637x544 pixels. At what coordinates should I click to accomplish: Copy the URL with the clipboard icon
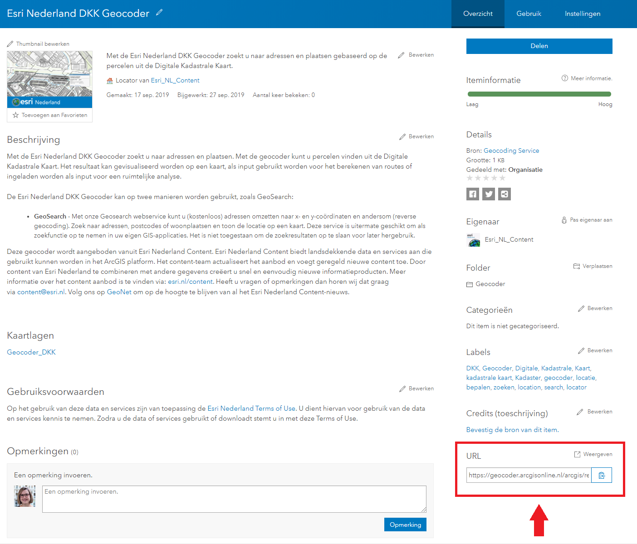[602, 475]
